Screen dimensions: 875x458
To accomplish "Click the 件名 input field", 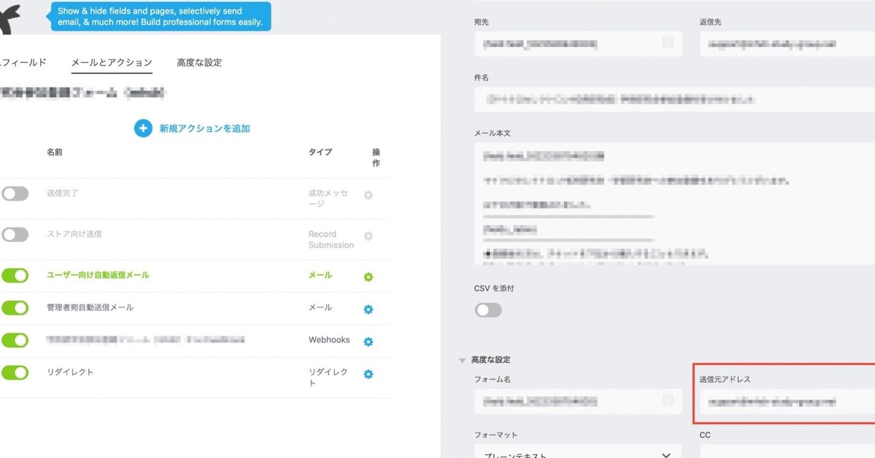I will 675,100.
